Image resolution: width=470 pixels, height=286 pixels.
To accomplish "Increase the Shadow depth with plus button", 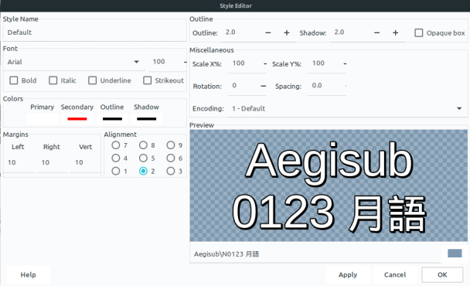I will pyautogui.click(x=395, y=32).
